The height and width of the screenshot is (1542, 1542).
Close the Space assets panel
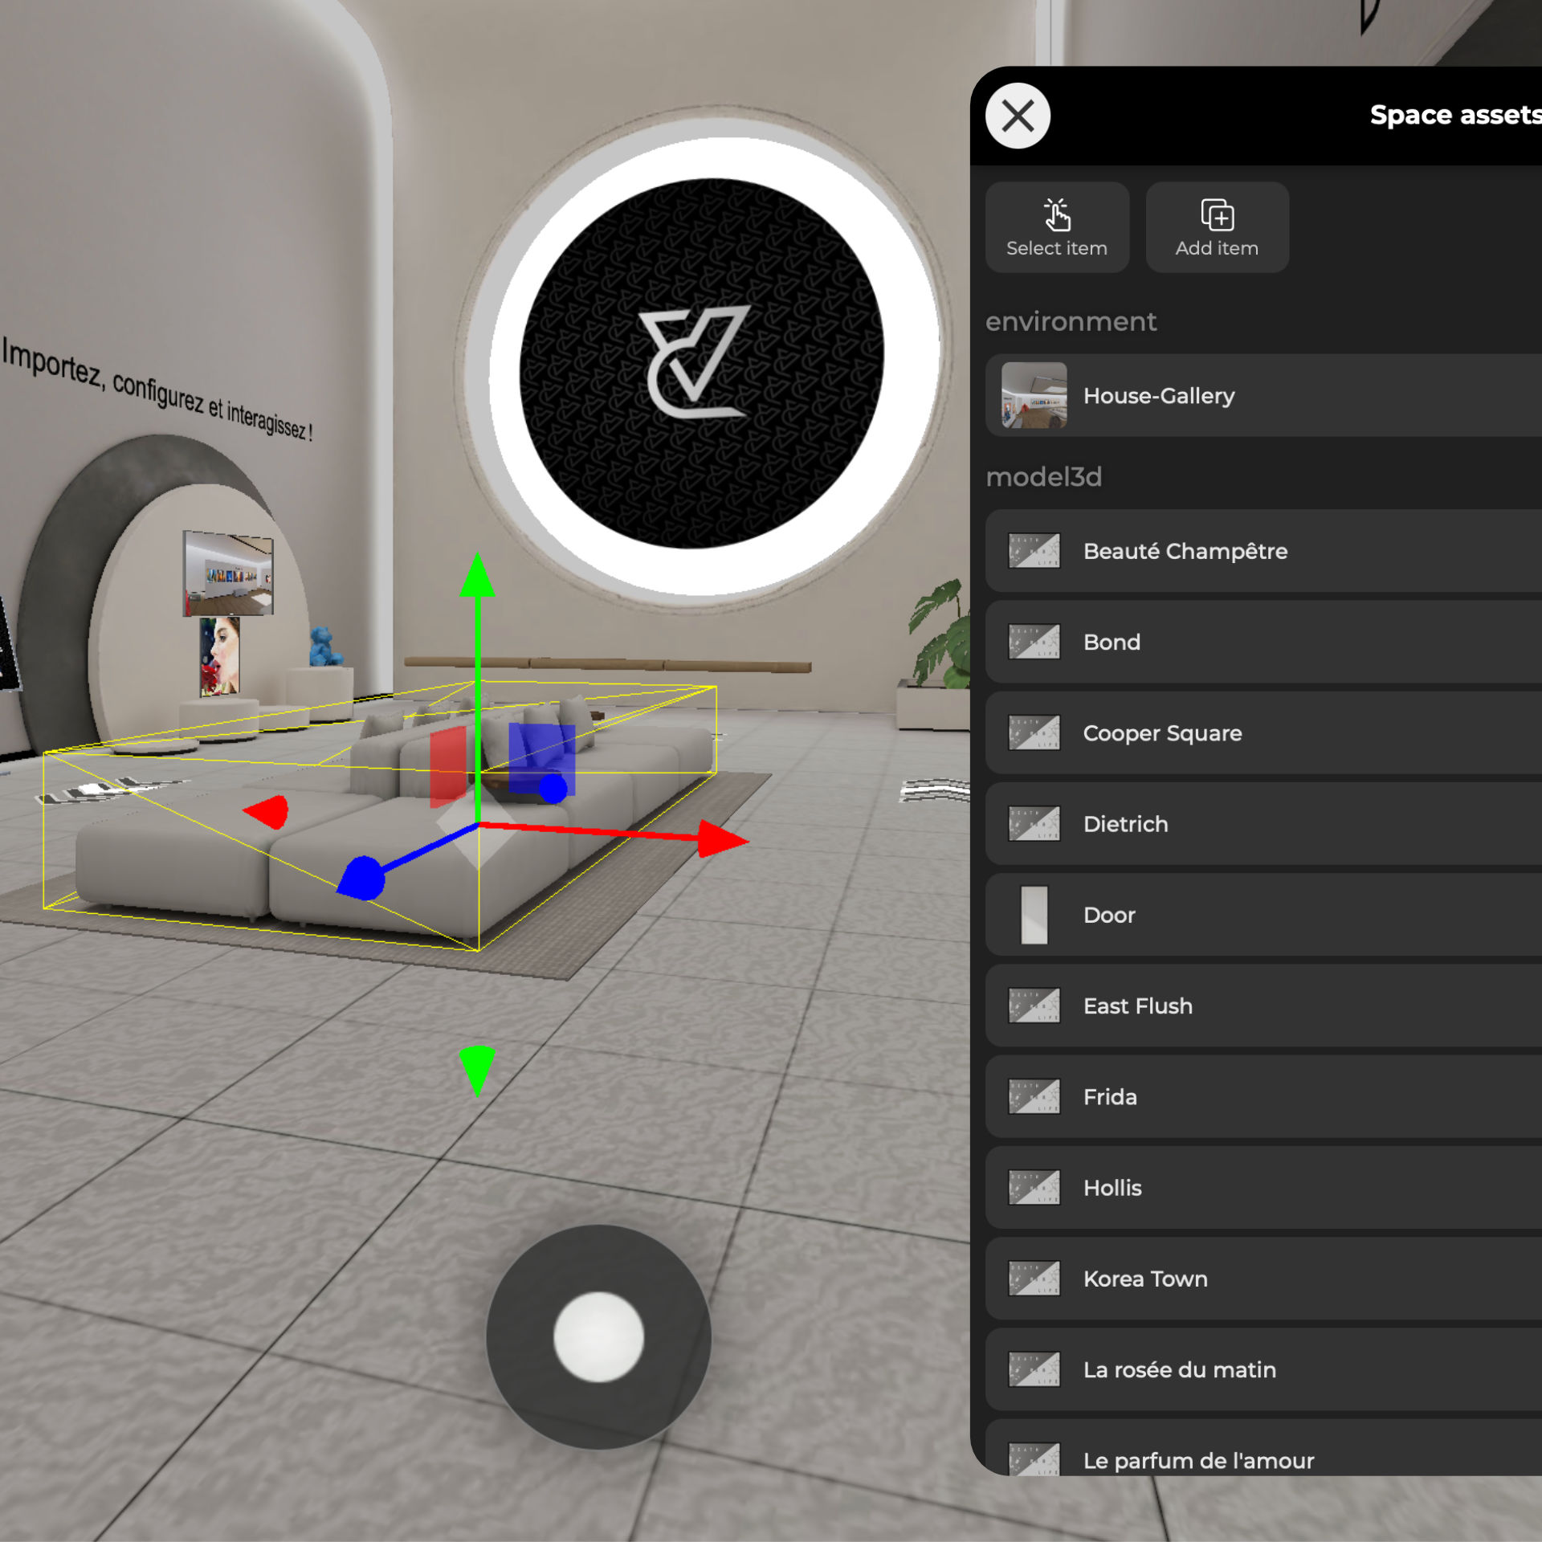click(1018, 116)
